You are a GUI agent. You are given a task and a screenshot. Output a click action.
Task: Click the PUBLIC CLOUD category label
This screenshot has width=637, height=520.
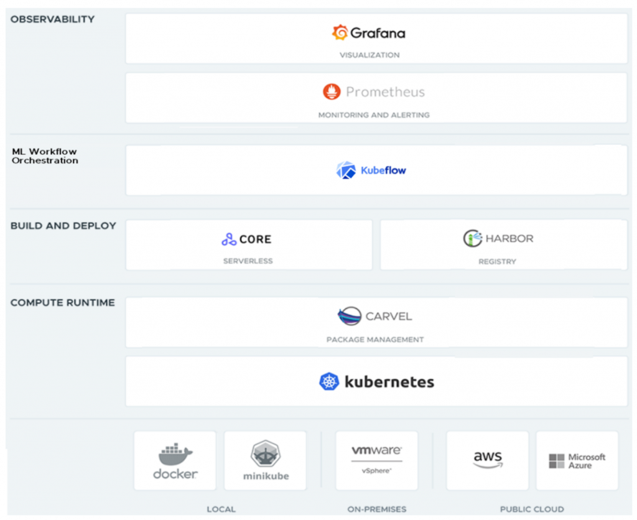[x=532, y=509]
